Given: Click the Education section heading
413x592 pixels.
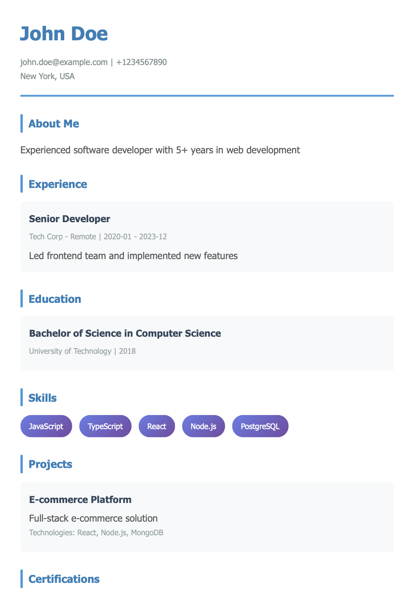Looking at the screenshot, I should pos(55,299).
